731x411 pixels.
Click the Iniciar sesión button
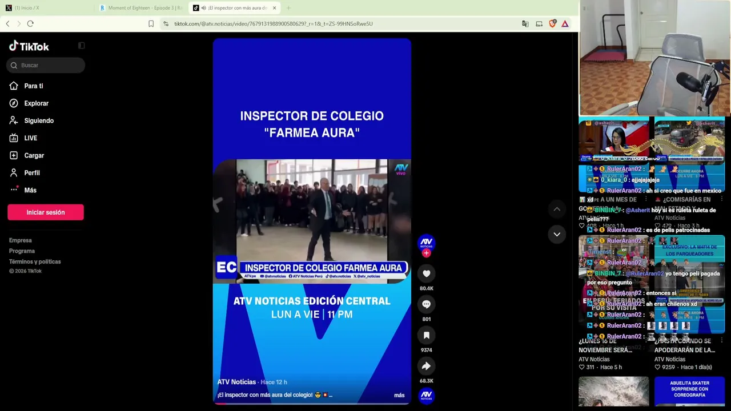click(46, 212)
